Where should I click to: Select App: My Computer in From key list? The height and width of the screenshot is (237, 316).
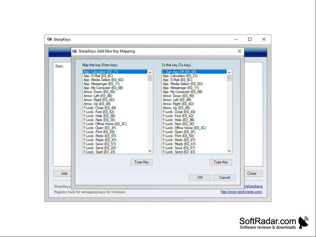(115, 88)
